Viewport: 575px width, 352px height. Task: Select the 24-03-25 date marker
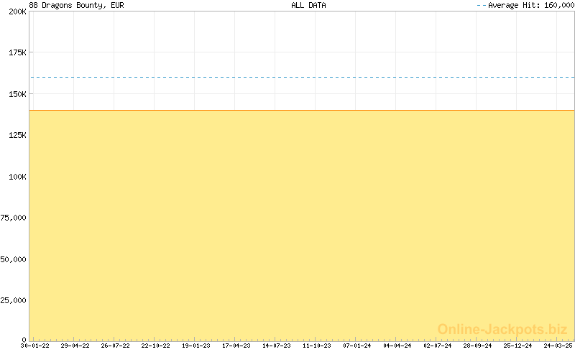pos(558,346)
